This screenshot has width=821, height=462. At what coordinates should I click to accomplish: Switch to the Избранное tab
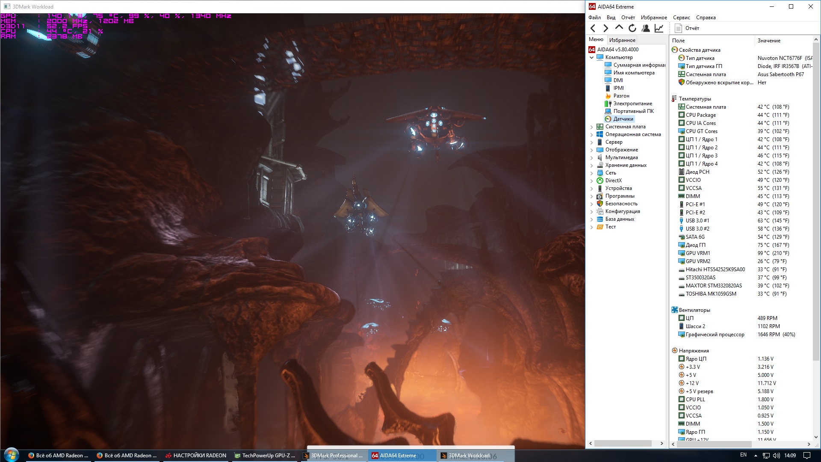click(622, 40)
